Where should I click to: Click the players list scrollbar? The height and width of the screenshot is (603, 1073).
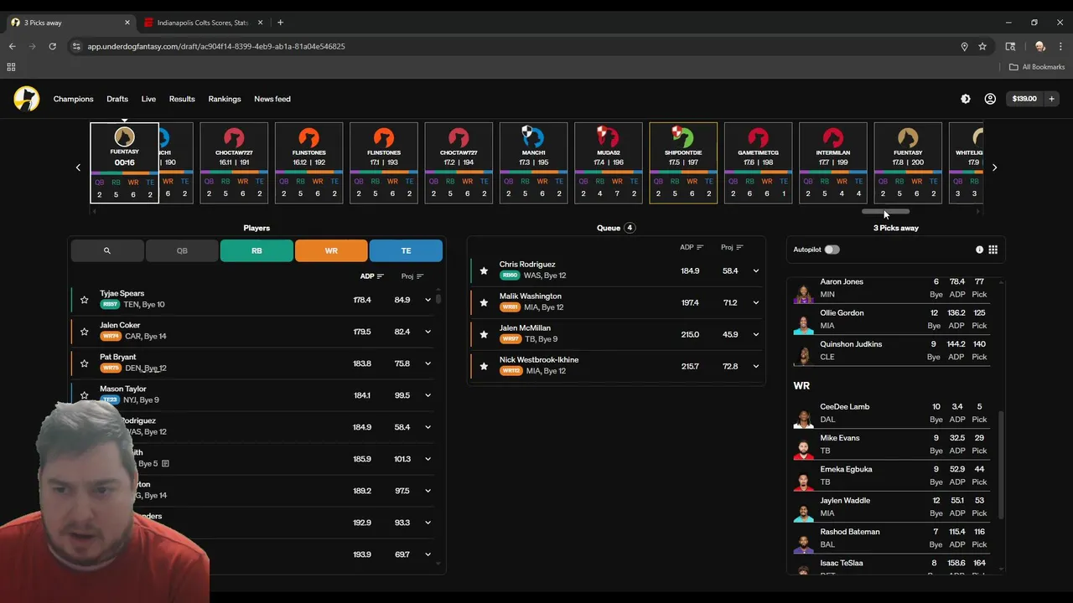tap(438, 299)
